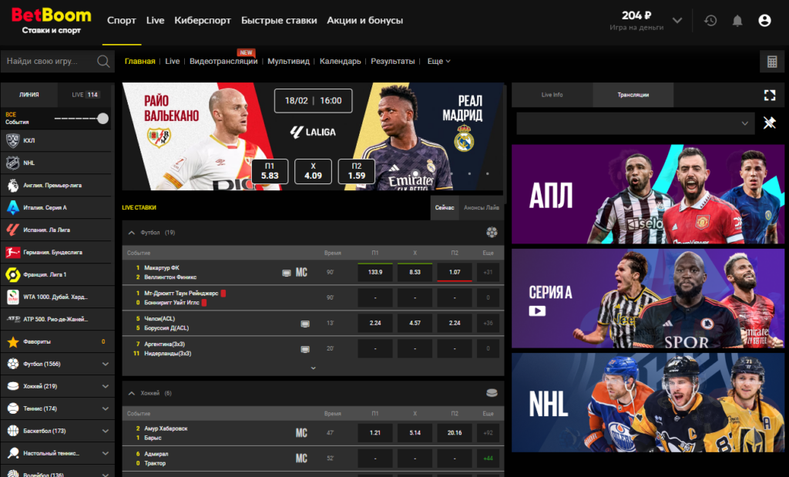Collapse Футбол (19) live section
The width and height of the screenshot is (789, 477).
pyautogui.click(x=131, y=233)
